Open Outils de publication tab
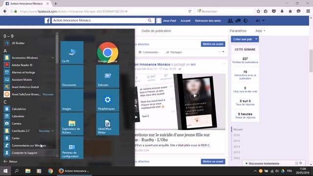This screenshot has height=176, width=313. tap(156, 31)
